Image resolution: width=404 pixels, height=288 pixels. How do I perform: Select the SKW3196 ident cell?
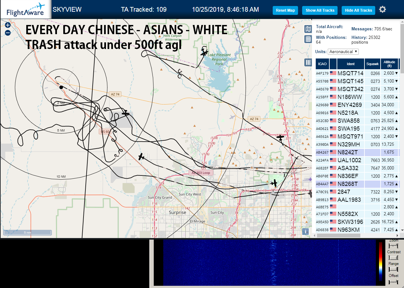[351, 222]
